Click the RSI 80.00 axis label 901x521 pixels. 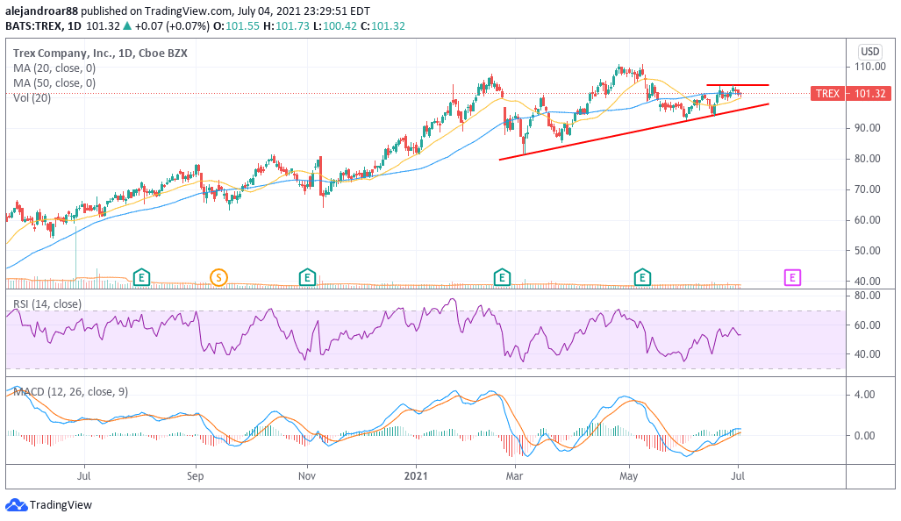(x=867, y=296)
